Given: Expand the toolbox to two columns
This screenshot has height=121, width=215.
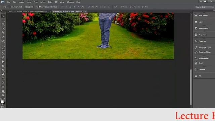Looking at the screenshot, I should click(1, 10).
